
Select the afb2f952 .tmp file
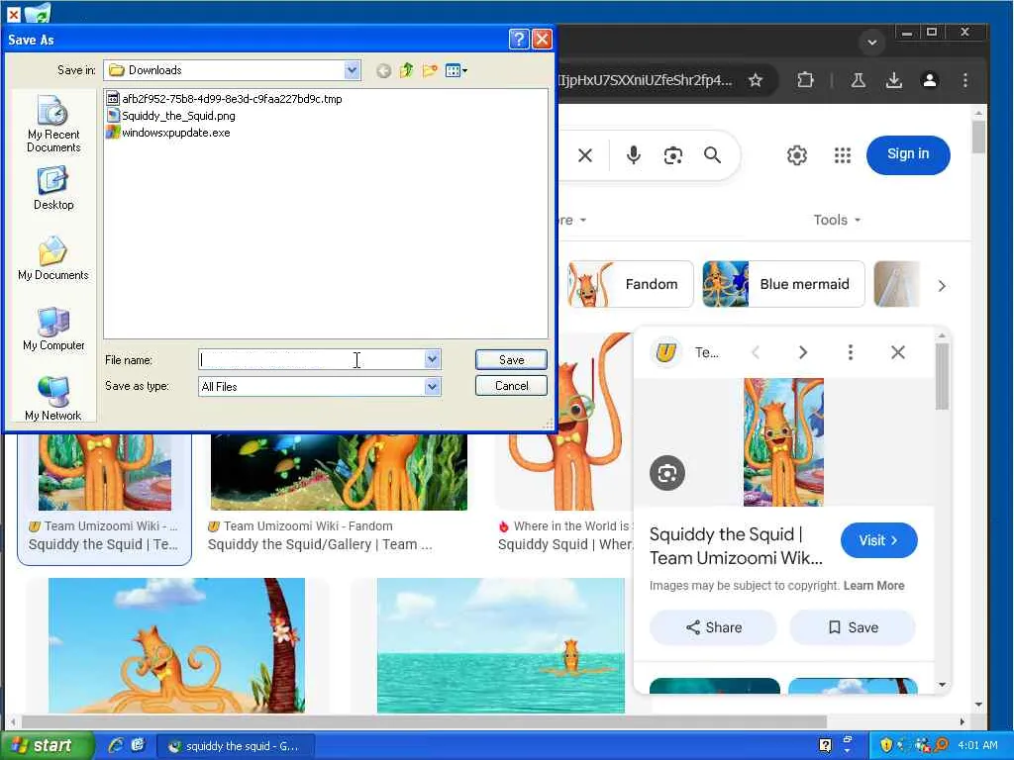224,99
